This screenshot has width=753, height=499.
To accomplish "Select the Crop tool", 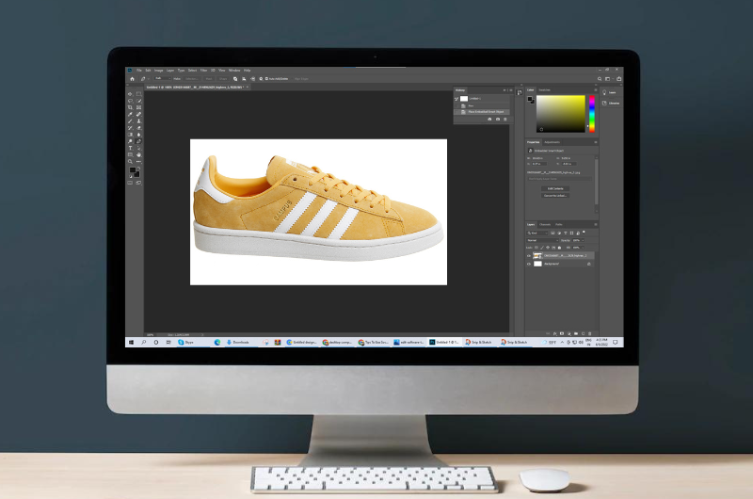I will 130,107.
